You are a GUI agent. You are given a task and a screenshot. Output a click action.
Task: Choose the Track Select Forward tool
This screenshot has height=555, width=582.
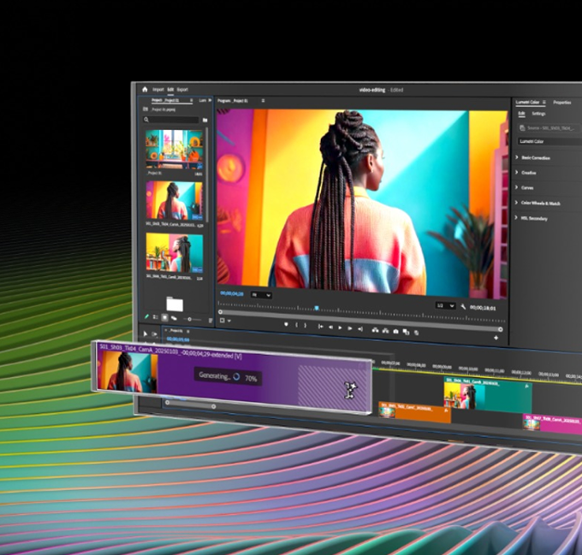[x=154, y=334]
